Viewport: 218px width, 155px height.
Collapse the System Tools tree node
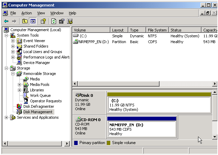[x=6, y=36]
